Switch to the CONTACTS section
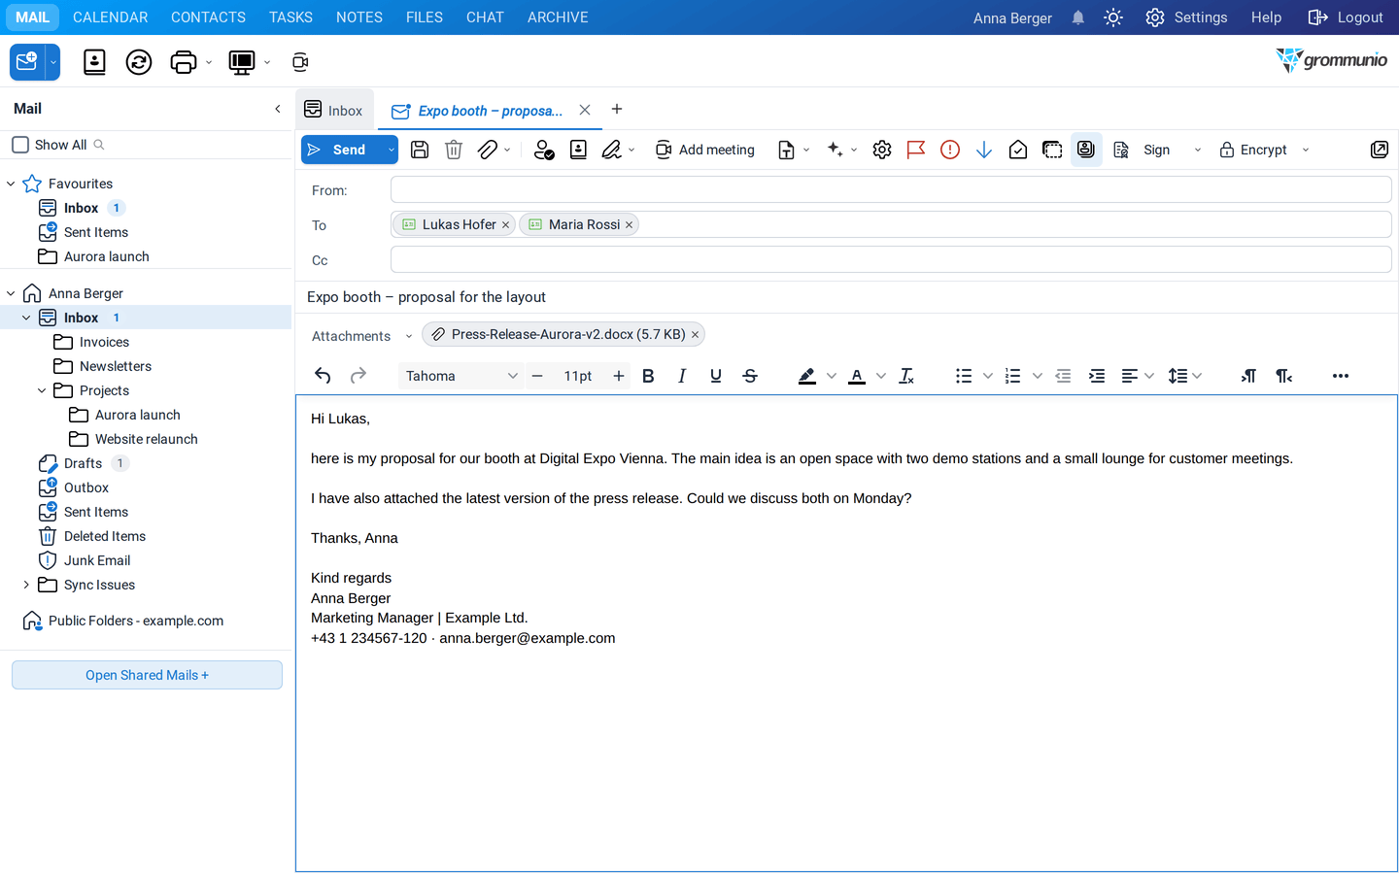This screenshot has width=1399, height=874. pos(208,17)
